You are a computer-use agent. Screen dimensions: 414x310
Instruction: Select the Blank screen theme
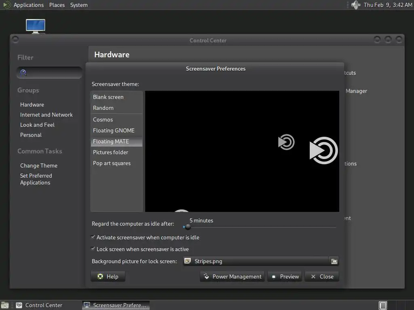coord(116,97)
